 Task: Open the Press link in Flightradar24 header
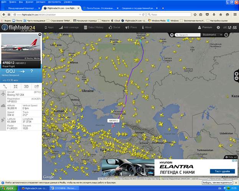click(131, 28)
